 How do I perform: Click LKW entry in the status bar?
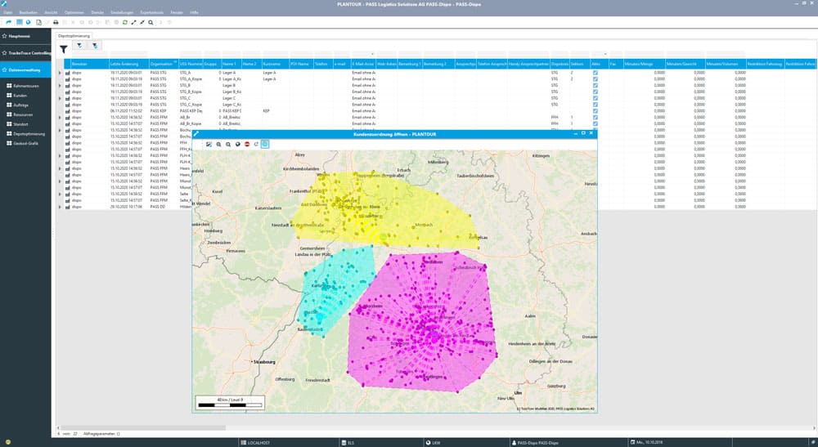[x=436, y=443]
